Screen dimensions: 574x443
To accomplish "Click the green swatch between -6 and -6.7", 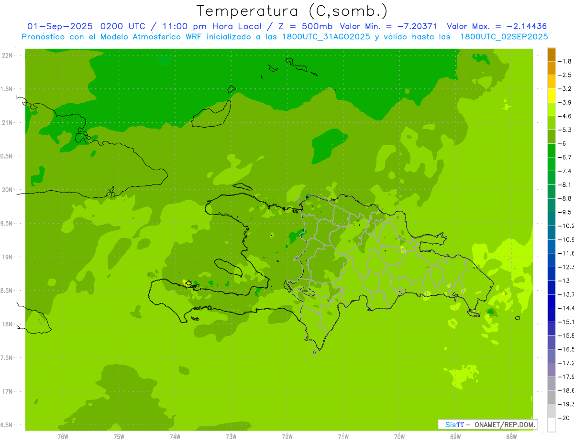I will click(552, 151).
